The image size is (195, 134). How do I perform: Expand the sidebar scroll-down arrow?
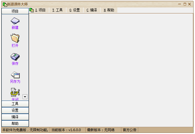(x=25, y=97)
